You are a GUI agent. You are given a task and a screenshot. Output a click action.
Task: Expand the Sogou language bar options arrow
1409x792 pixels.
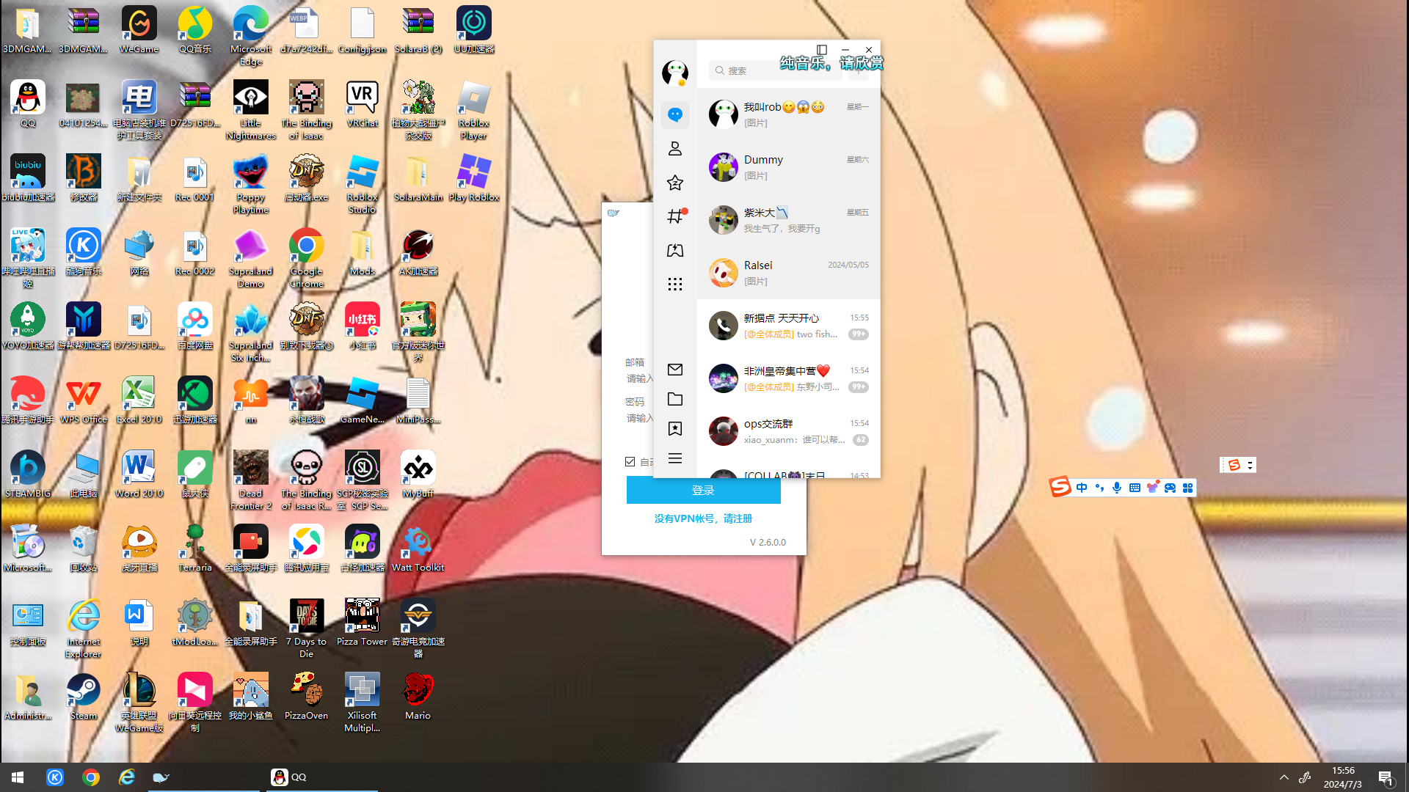click(1250, 465)
